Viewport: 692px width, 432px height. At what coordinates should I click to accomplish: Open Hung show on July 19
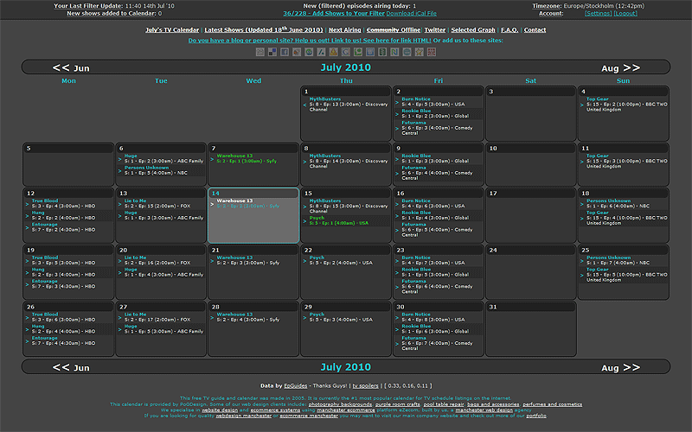click(x=38, y=270)
